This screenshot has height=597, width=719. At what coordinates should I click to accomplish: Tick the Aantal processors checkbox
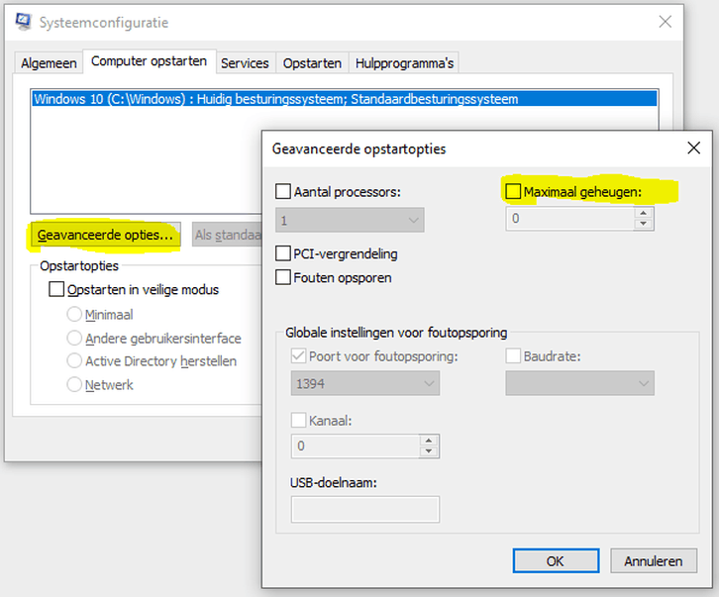(x=283, y=191)
